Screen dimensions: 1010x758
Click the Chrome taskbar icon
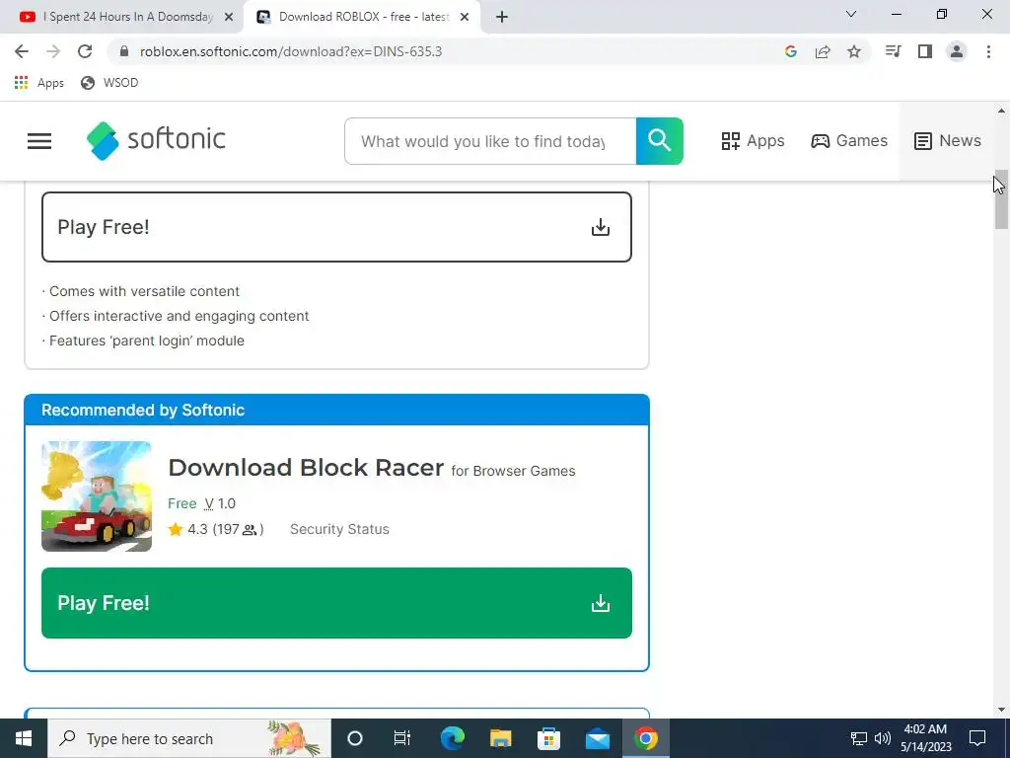pyautogui.click(x=645, y=738)
